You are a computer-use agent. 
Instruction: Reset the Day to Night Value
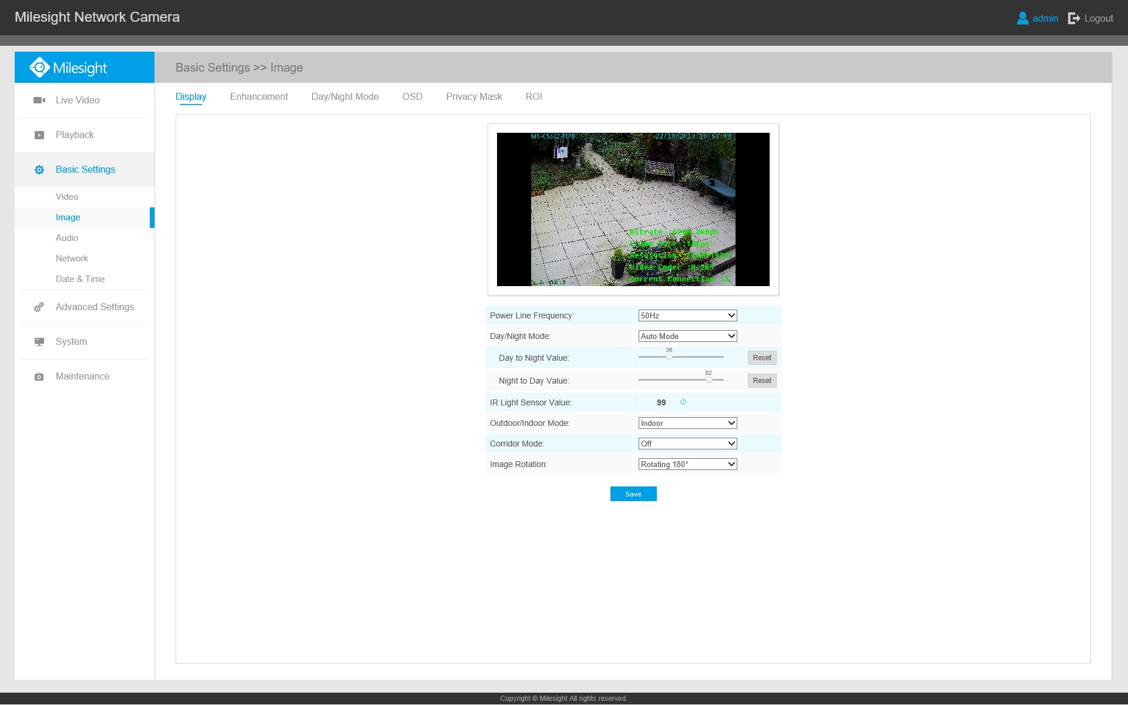tap(762, 358)
